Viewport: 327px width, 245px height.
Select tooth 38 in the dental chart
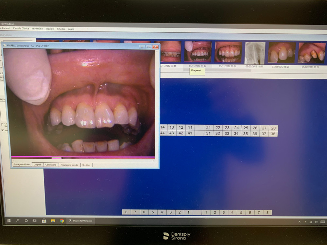273,134
